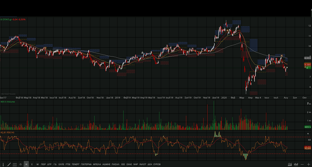Close the Volume panel

[308, 103]
